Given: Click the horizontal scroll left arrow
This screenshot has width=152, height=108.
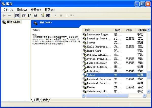Looking at the screenshot, I should (x=84, y=96).
